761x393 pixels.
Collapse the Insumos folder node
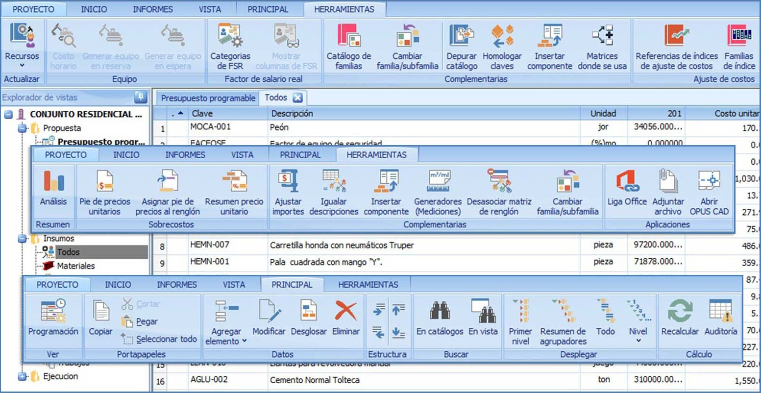22,239
